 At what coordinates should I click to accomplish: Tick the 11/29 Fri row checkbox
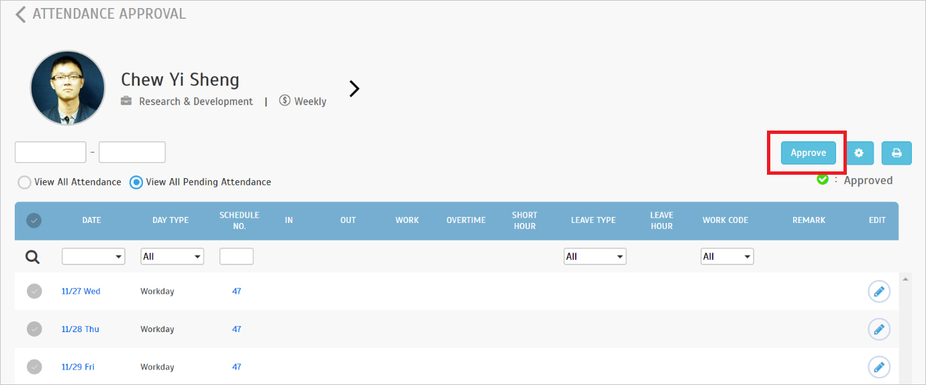coord(34,367)
